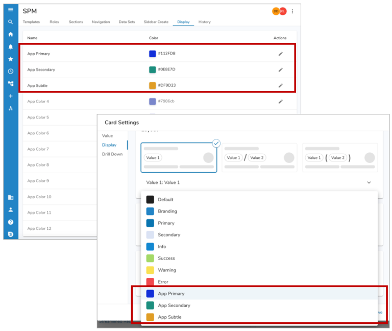Click the search icon in sidebar
Image resolution: width=392 pixels, height=331 pixels.
click(x=10, y=22)
